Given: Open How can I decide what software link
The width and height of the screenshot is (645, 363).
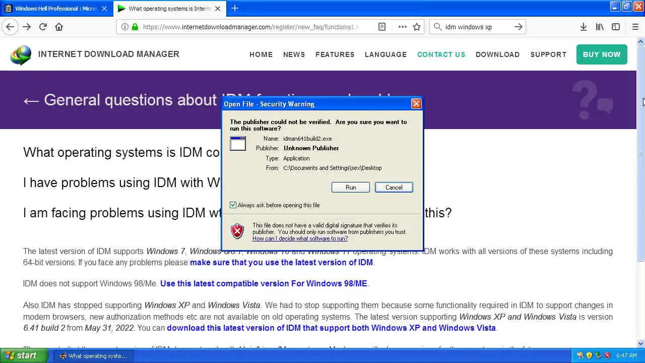Looking at the screenshot, I should 300,238.
